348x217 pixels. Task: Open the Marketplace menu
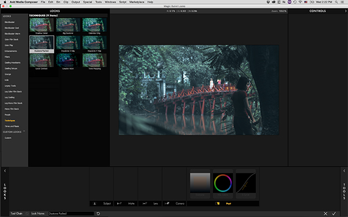[x=137, y=2]
